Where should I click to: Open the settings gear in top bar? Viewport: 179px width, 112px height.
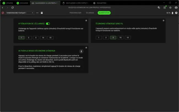(x=170, y=7)
